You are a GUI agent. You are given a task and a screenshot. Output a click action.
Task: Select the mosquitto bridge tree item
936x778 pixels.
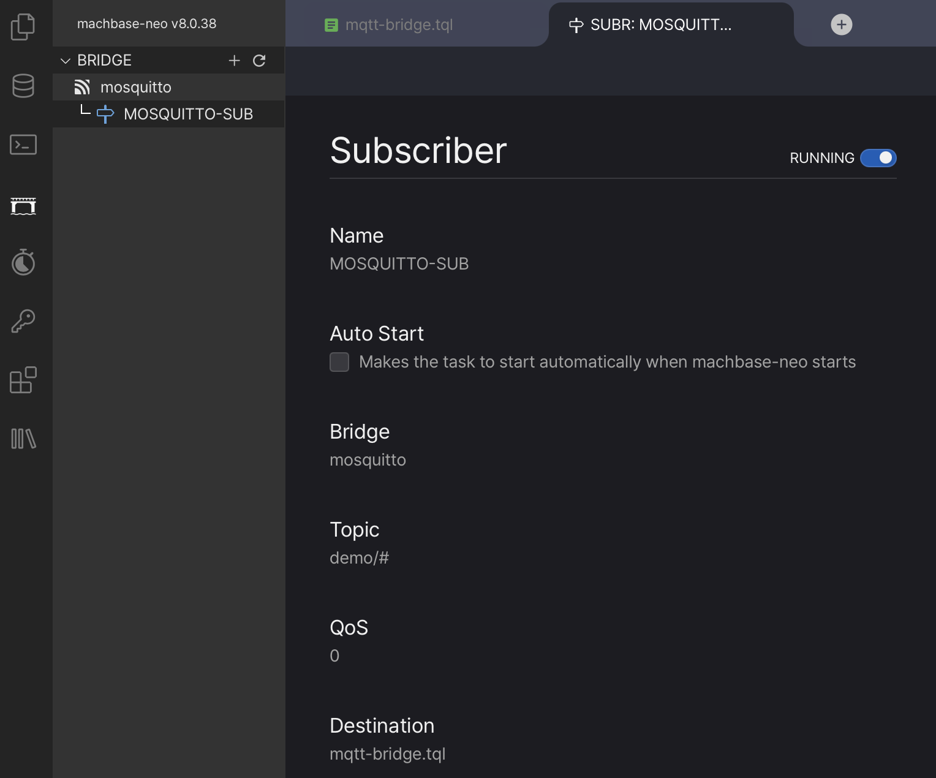(x=135, y=88)
